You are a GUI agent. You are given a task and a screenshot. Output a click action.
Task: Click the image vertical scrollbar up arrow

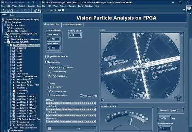click(181, 34)
